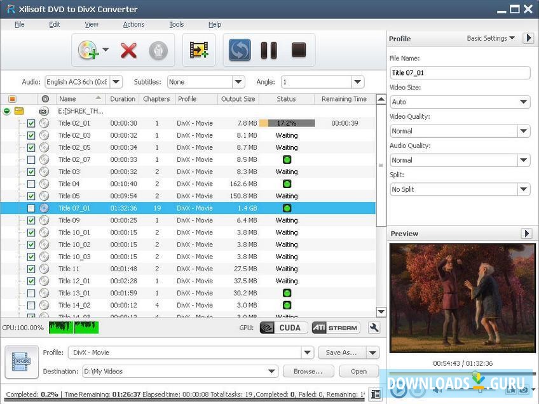Sort the list by Name column
The height and width of the screenshot is (404, 539).
(81, 99)
